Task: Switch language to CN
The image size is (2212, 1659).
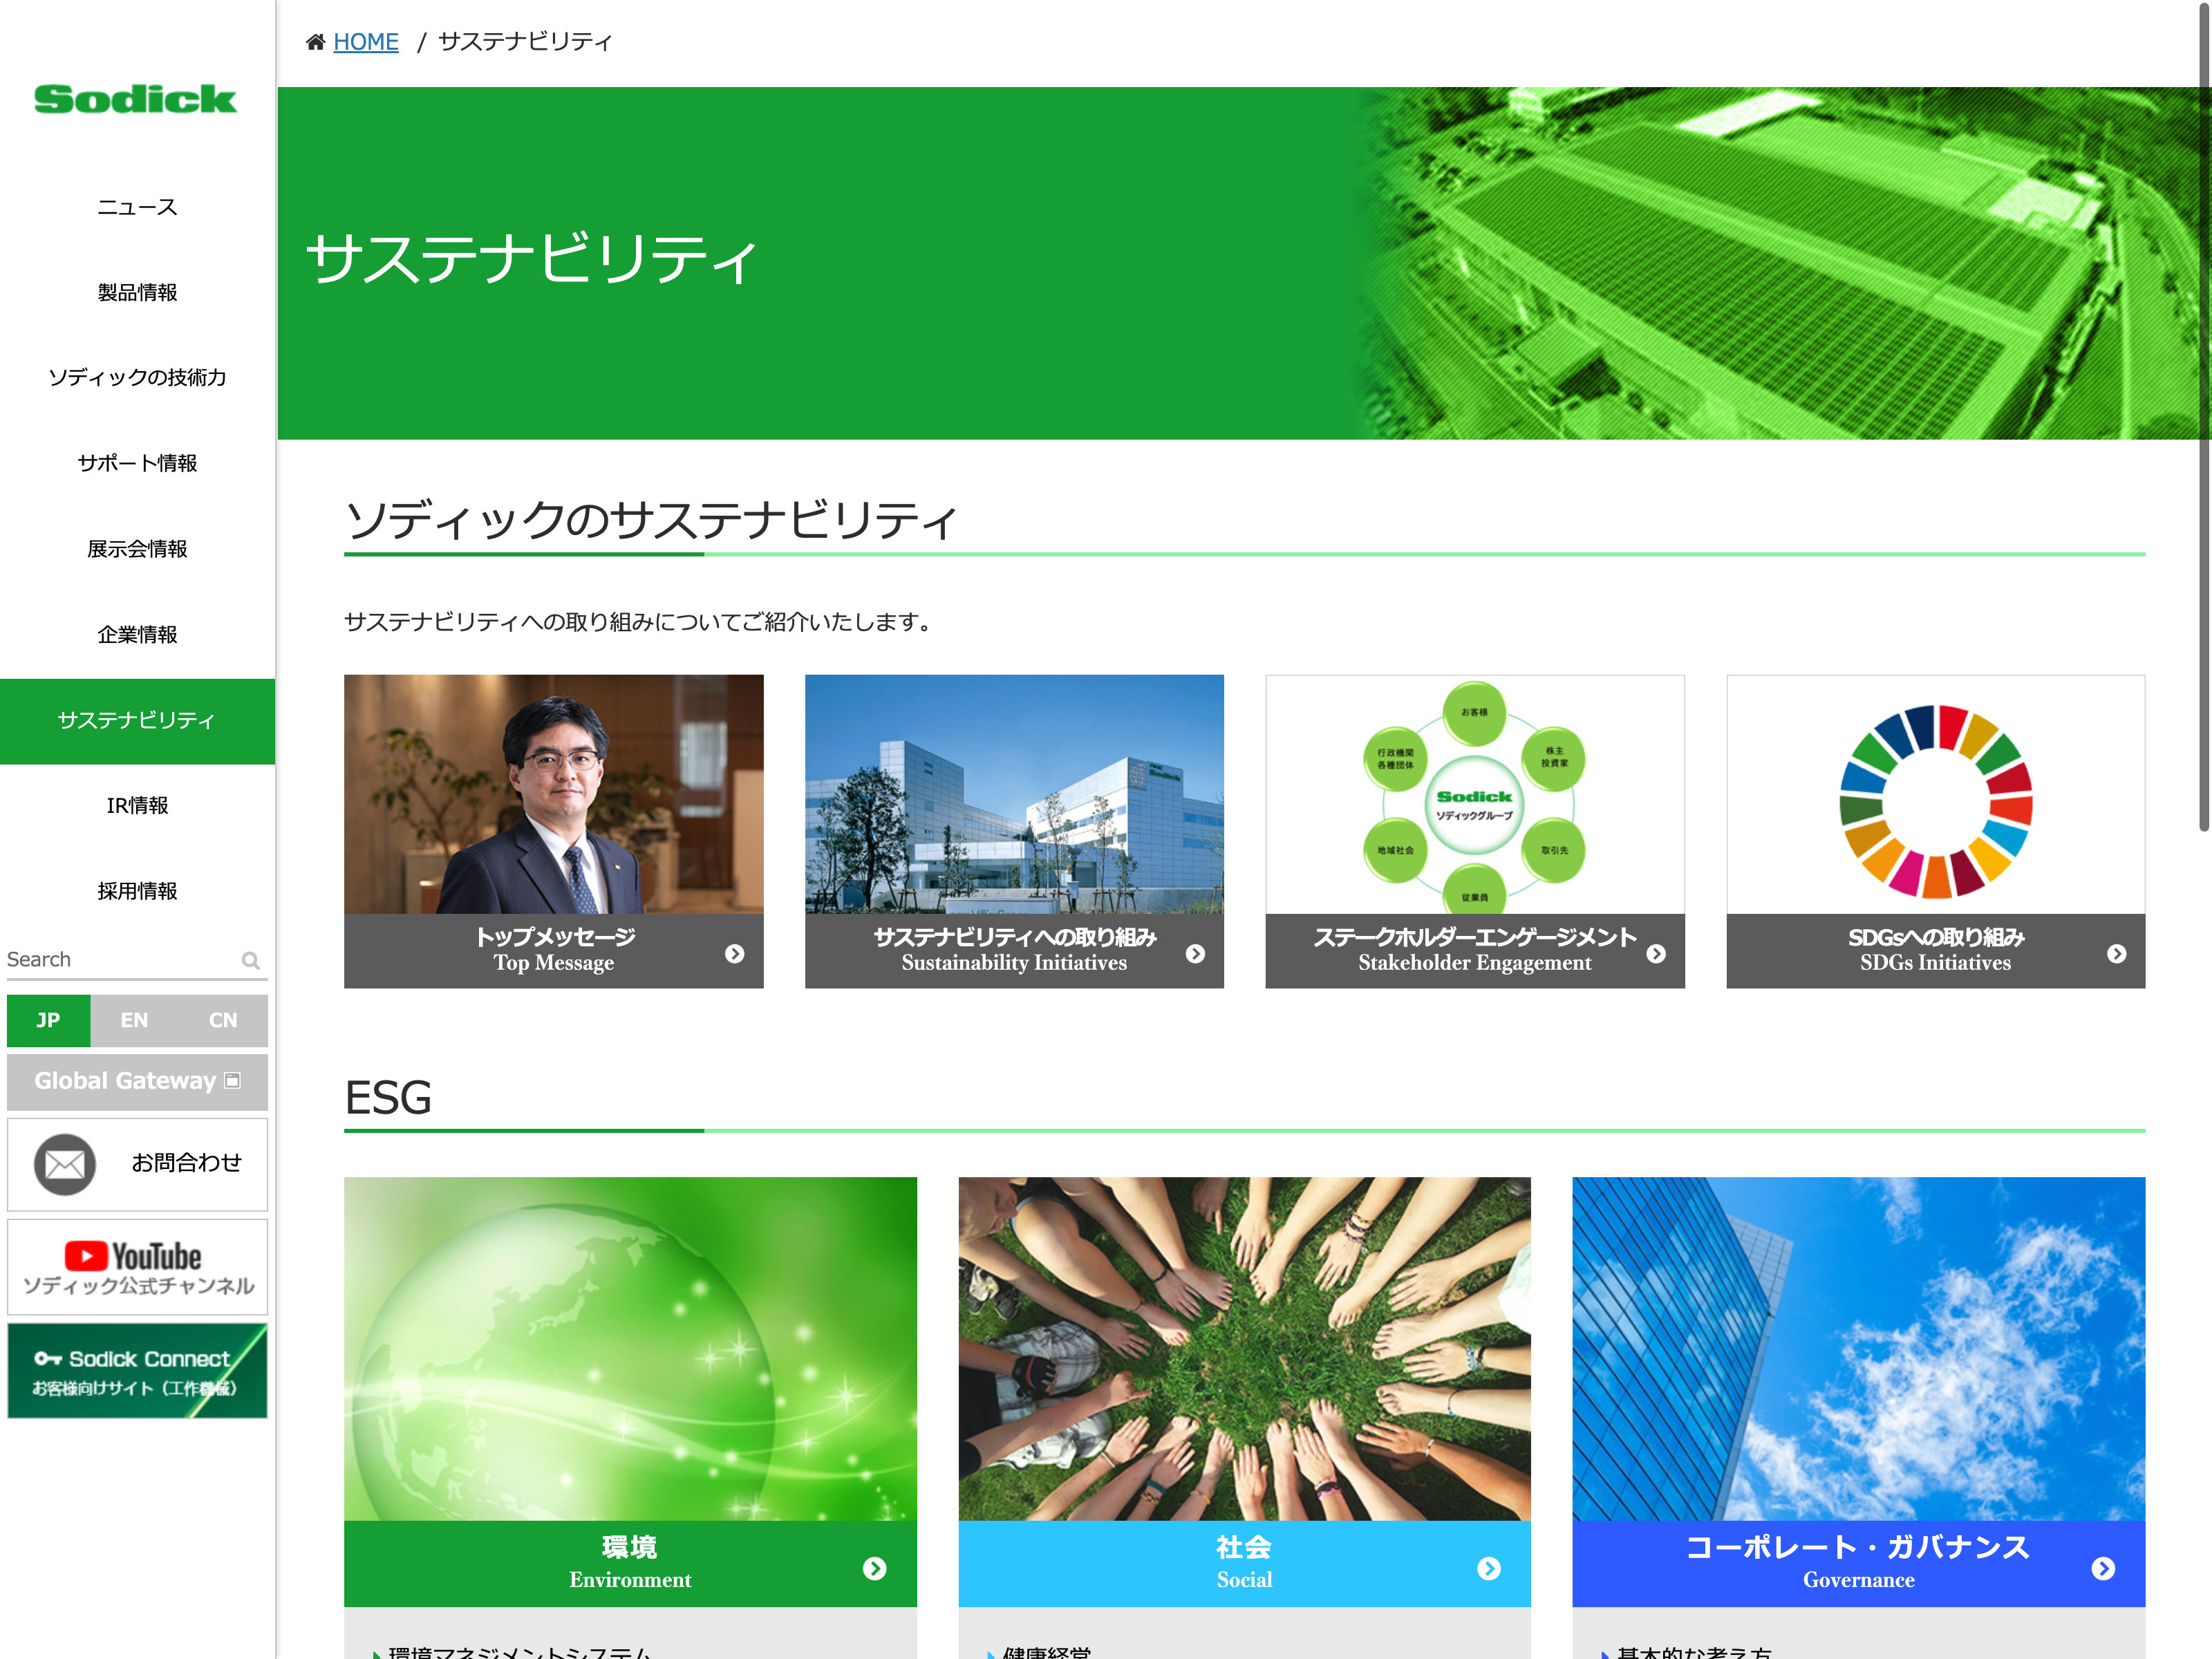Action: tap(223, 1020)
